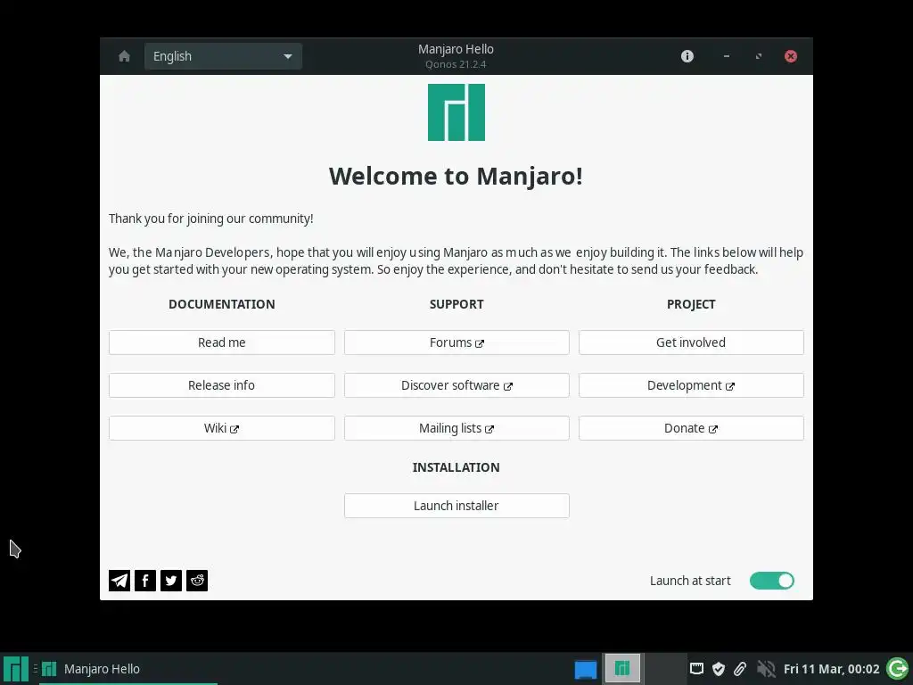This screenshot has height=685, width=913.
Task: Open the Reddit social icon
Action: [x=197, y=580]
